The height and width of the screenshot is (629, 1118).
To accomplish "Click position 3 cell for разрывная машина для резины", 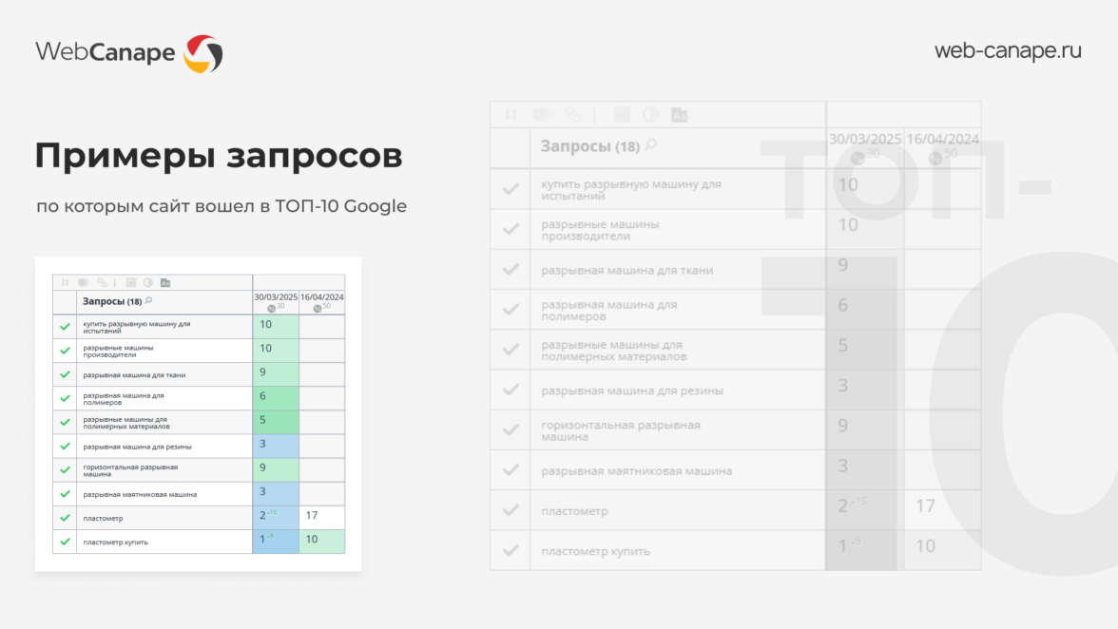I will pyautogui.click(x=276, y=446).
